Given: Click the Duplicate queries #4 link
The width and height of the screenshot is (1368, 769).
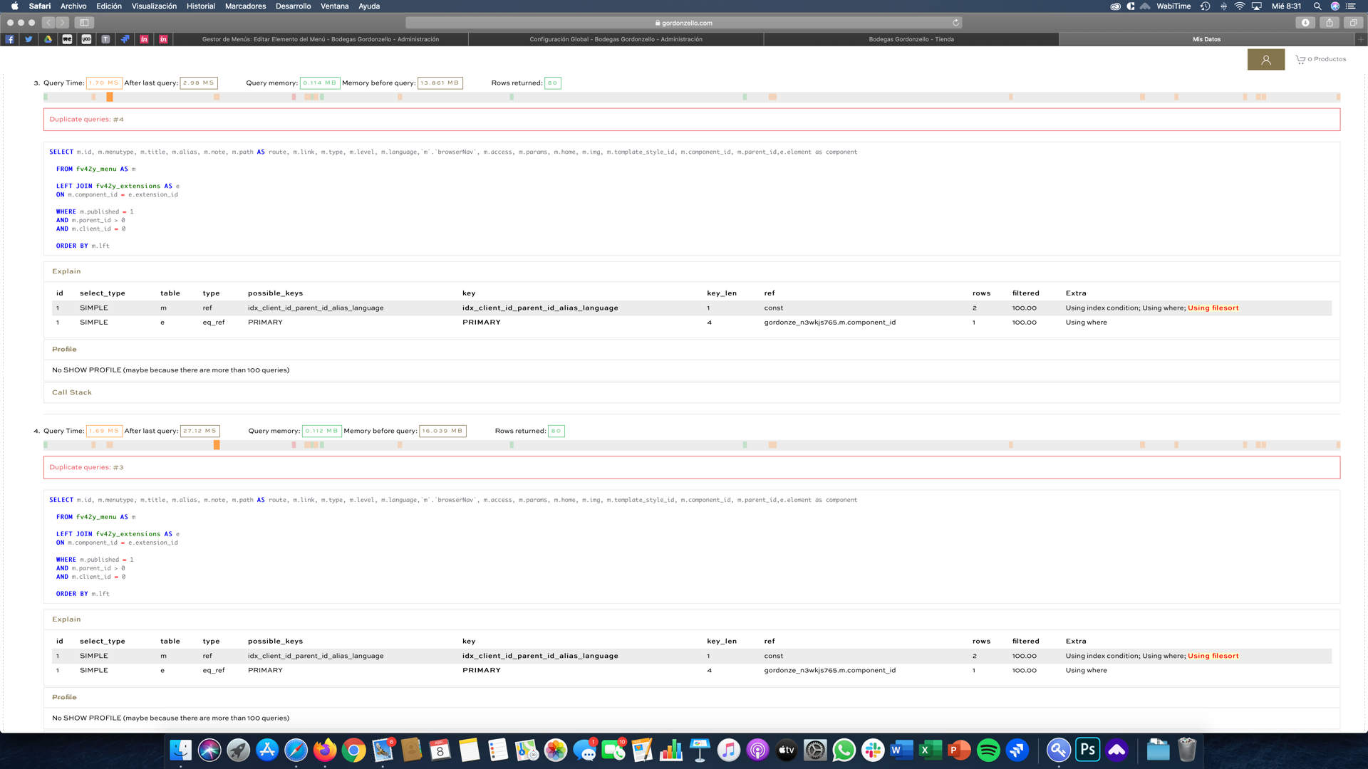Looking at the screenshot, I should click(x=118, y=120).
